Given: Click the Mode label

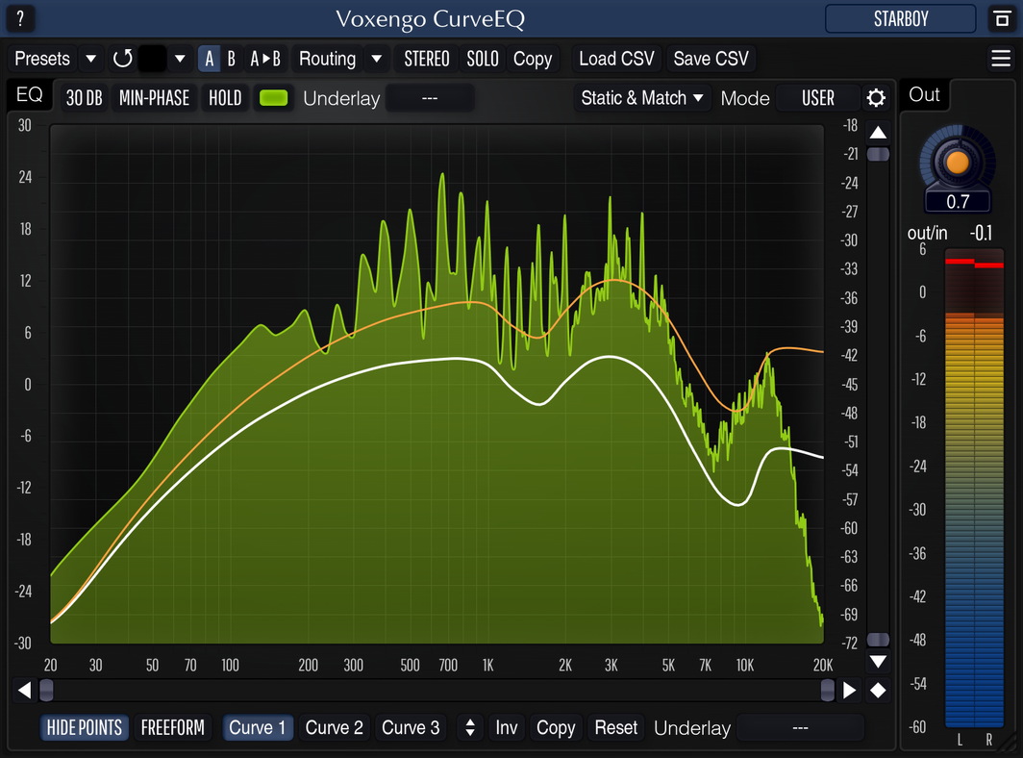Looking at the screenshot, I should [x=745, y=98].
